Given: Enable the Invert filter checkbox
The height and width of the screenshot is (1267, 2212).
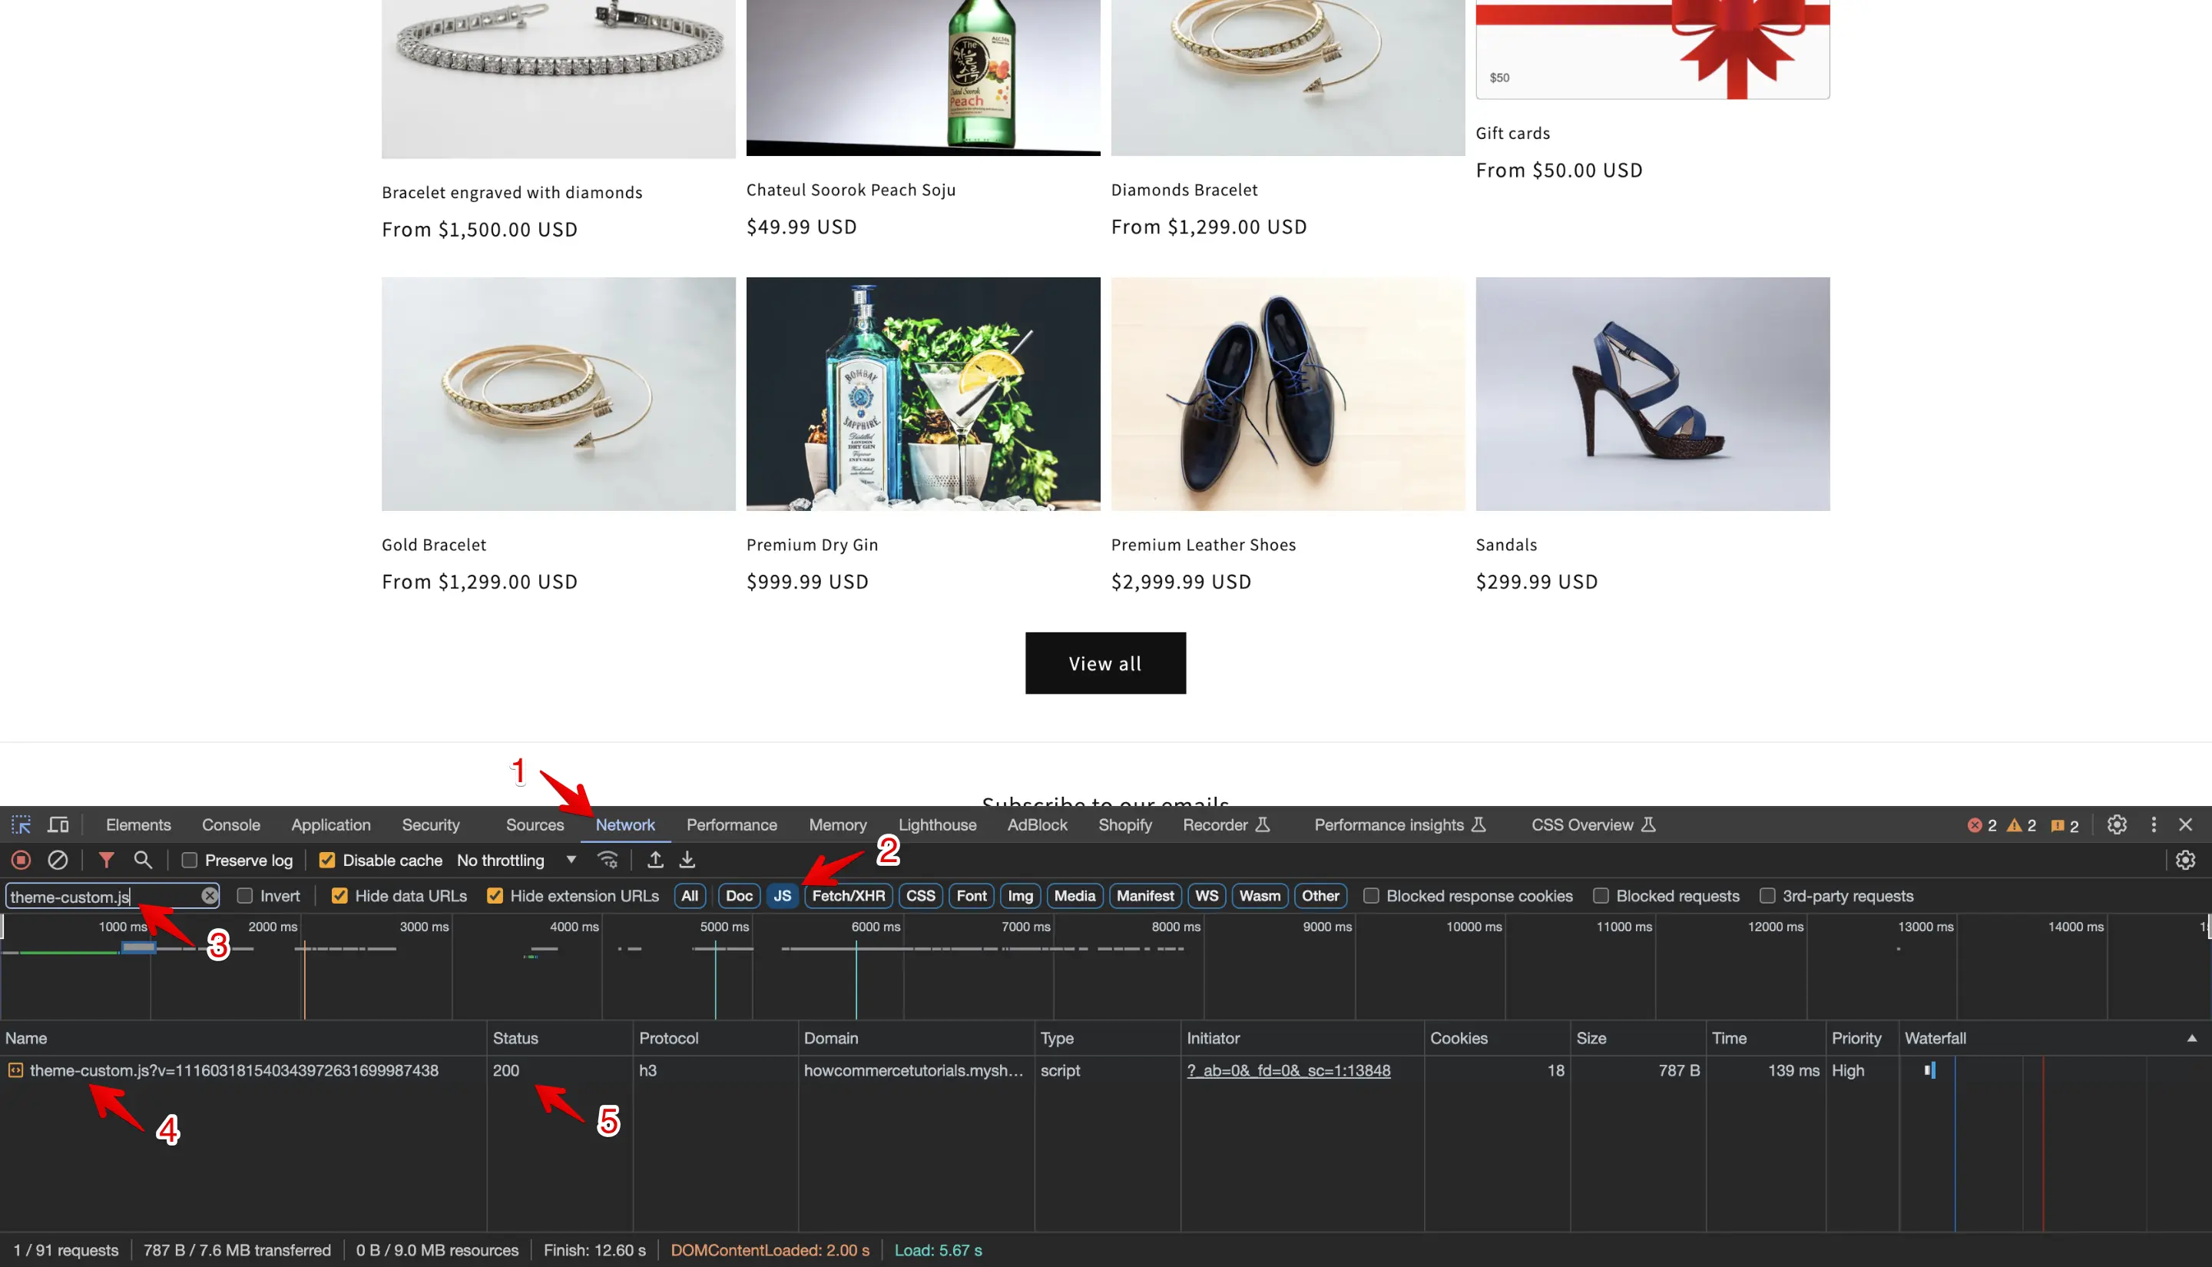Looking at the screenshot, I should coord(244,895).
